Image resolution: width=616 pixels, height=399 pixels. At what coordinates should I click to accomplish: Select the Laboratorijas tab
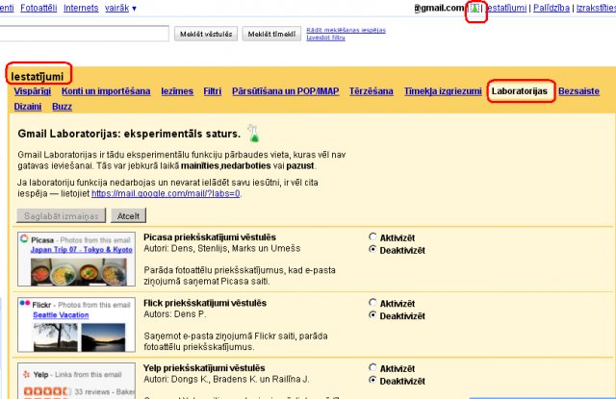tap(520, 91)
